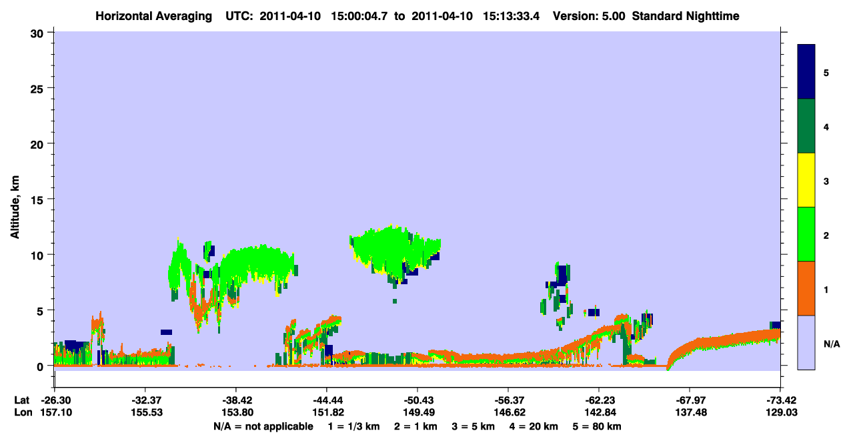Click the 'Altitude, km' axis label
Screen dimensions: 867x445
tap(15, 199)
